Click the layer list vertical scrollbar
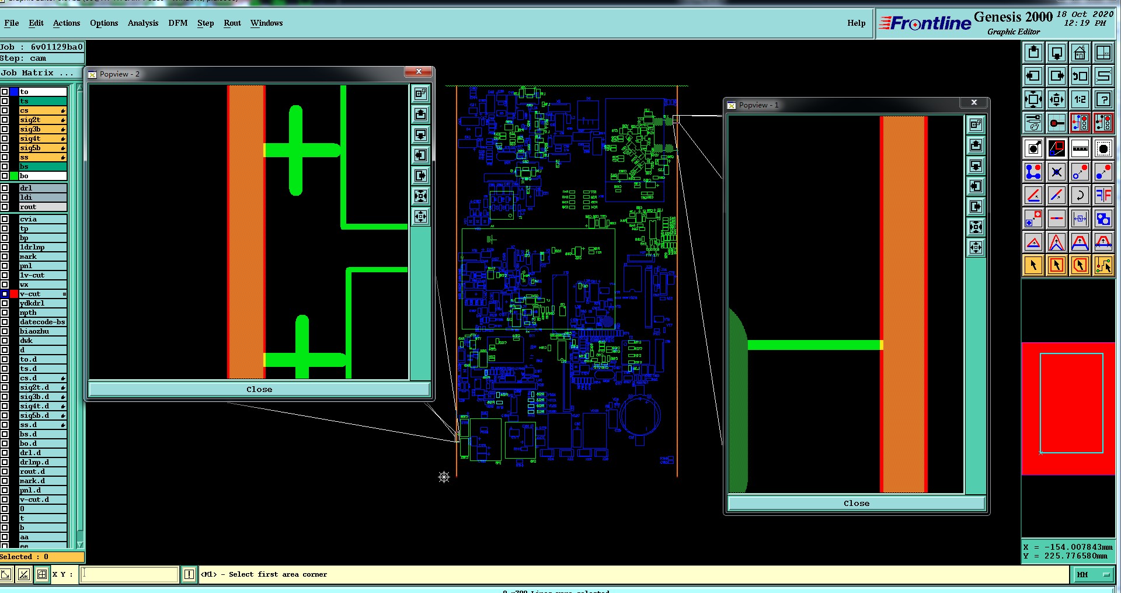 [80, 315]
